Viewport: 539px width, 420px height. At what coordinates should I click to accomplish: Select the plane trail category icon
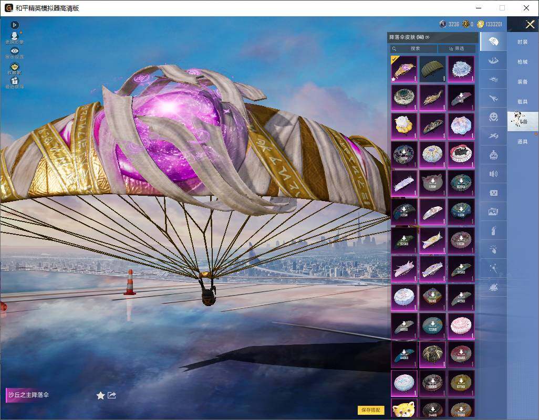pos(493,136)
